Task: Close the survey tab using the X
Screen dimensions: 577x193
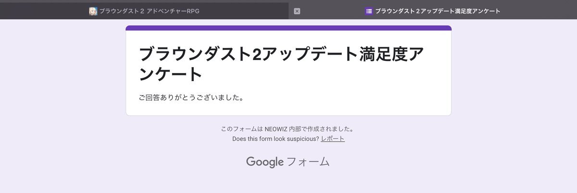Action: [x=297, y=11]
